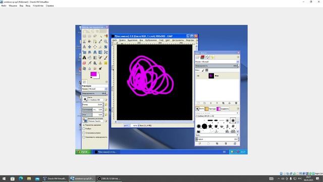This screenshot has width=323, height=182.
Task: Duplicate layer using button in Layers panel
Action: [223, 103]
